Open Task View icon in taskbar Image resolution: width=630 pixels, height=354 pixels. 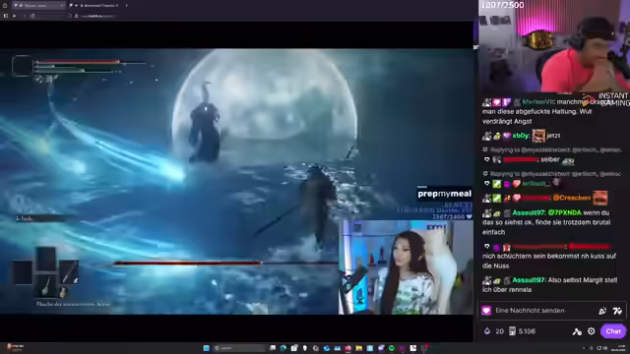(273, 348)
